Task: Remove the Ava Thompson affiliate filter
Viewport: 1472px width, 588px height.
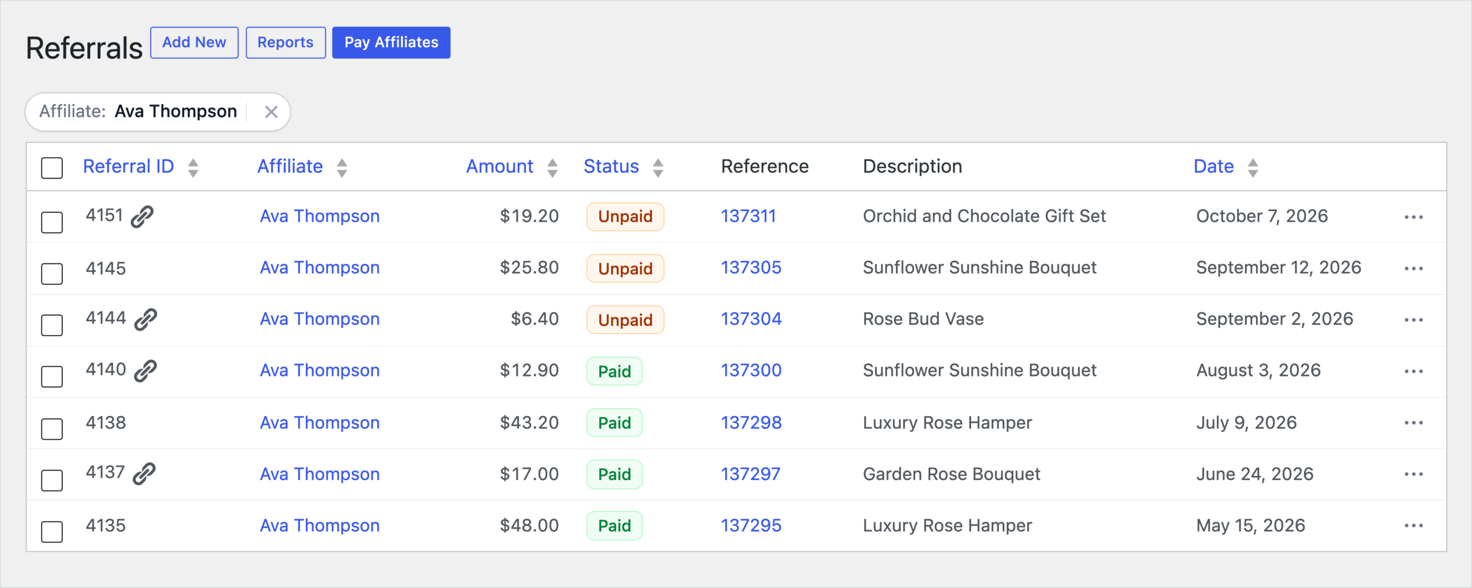Action: point(271,112)
